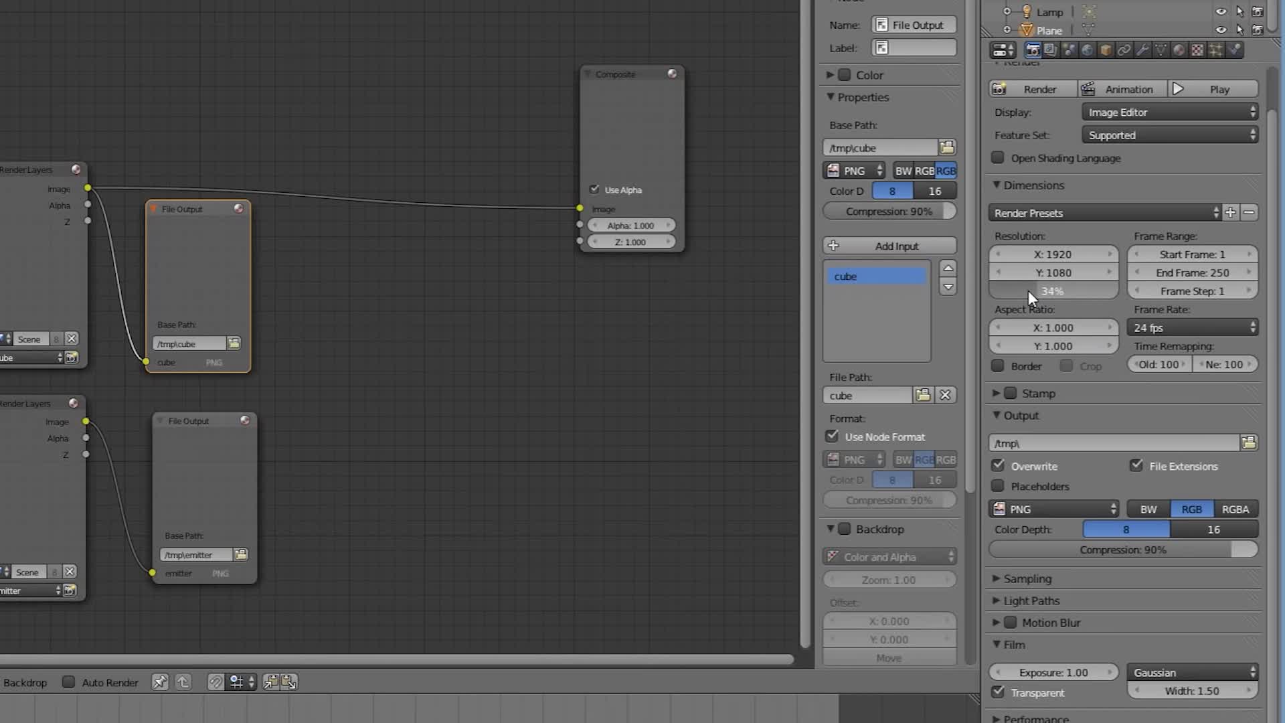1285x723 pixels.
Task: Open the Texture checker properties tab
Action: point(1196,50)
